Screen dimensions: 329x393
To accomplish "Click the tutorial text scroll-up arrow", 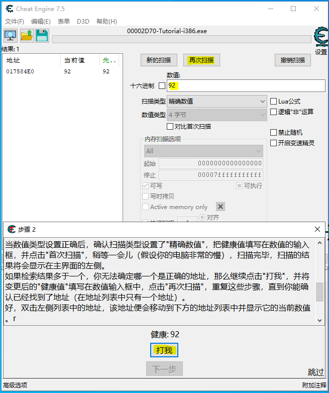I will click(x=319, y=243).
